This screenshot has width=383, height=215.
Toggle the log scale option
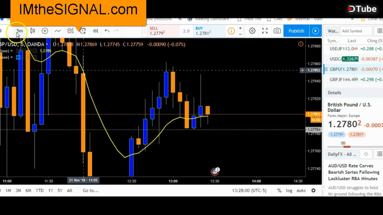pos(289,191)
